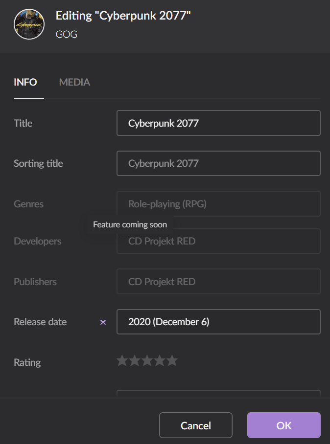The height and width of the screenshot is (444, 330).
Task: Click the Title label
Action: click(x=23, y=123)
